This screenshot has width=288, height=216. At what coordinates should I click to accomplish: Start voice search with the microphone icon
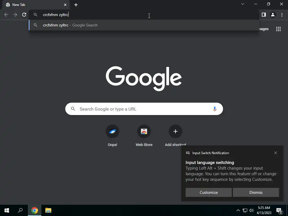[x=215, y=109]
